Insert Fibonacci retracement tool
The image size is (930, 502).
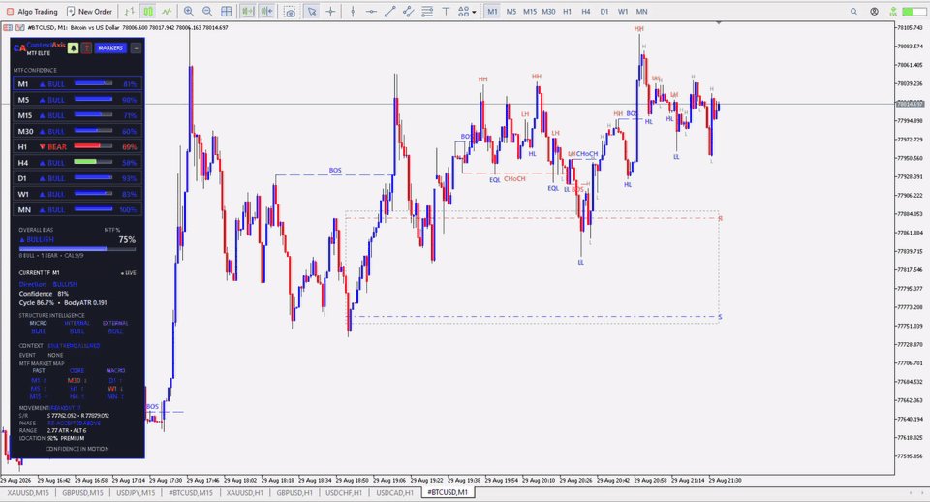(427, 12)
